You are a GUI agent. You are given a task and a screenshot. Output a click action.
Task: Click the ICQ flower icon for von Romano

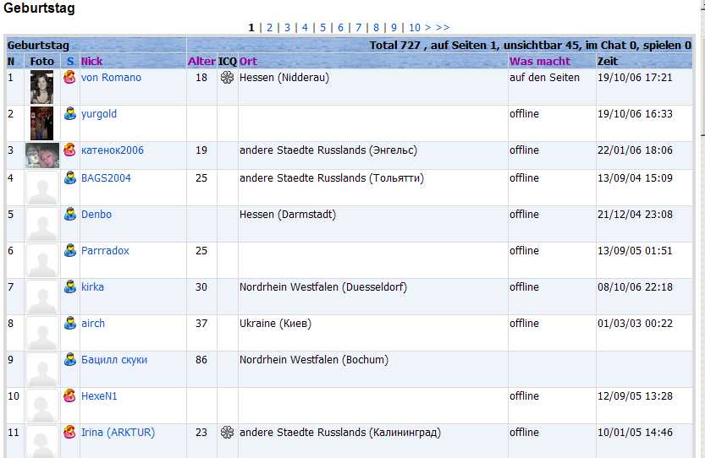[x=227, y=78]
